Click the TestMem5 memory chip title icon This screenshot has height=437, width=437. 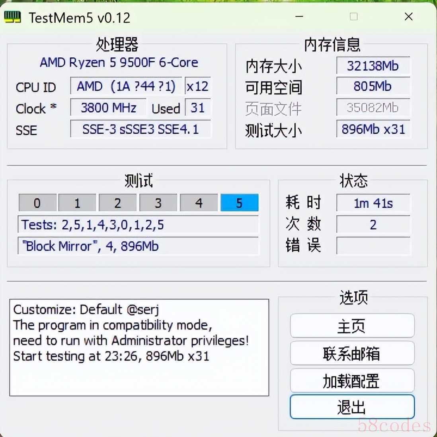click(x=13, y=17)
